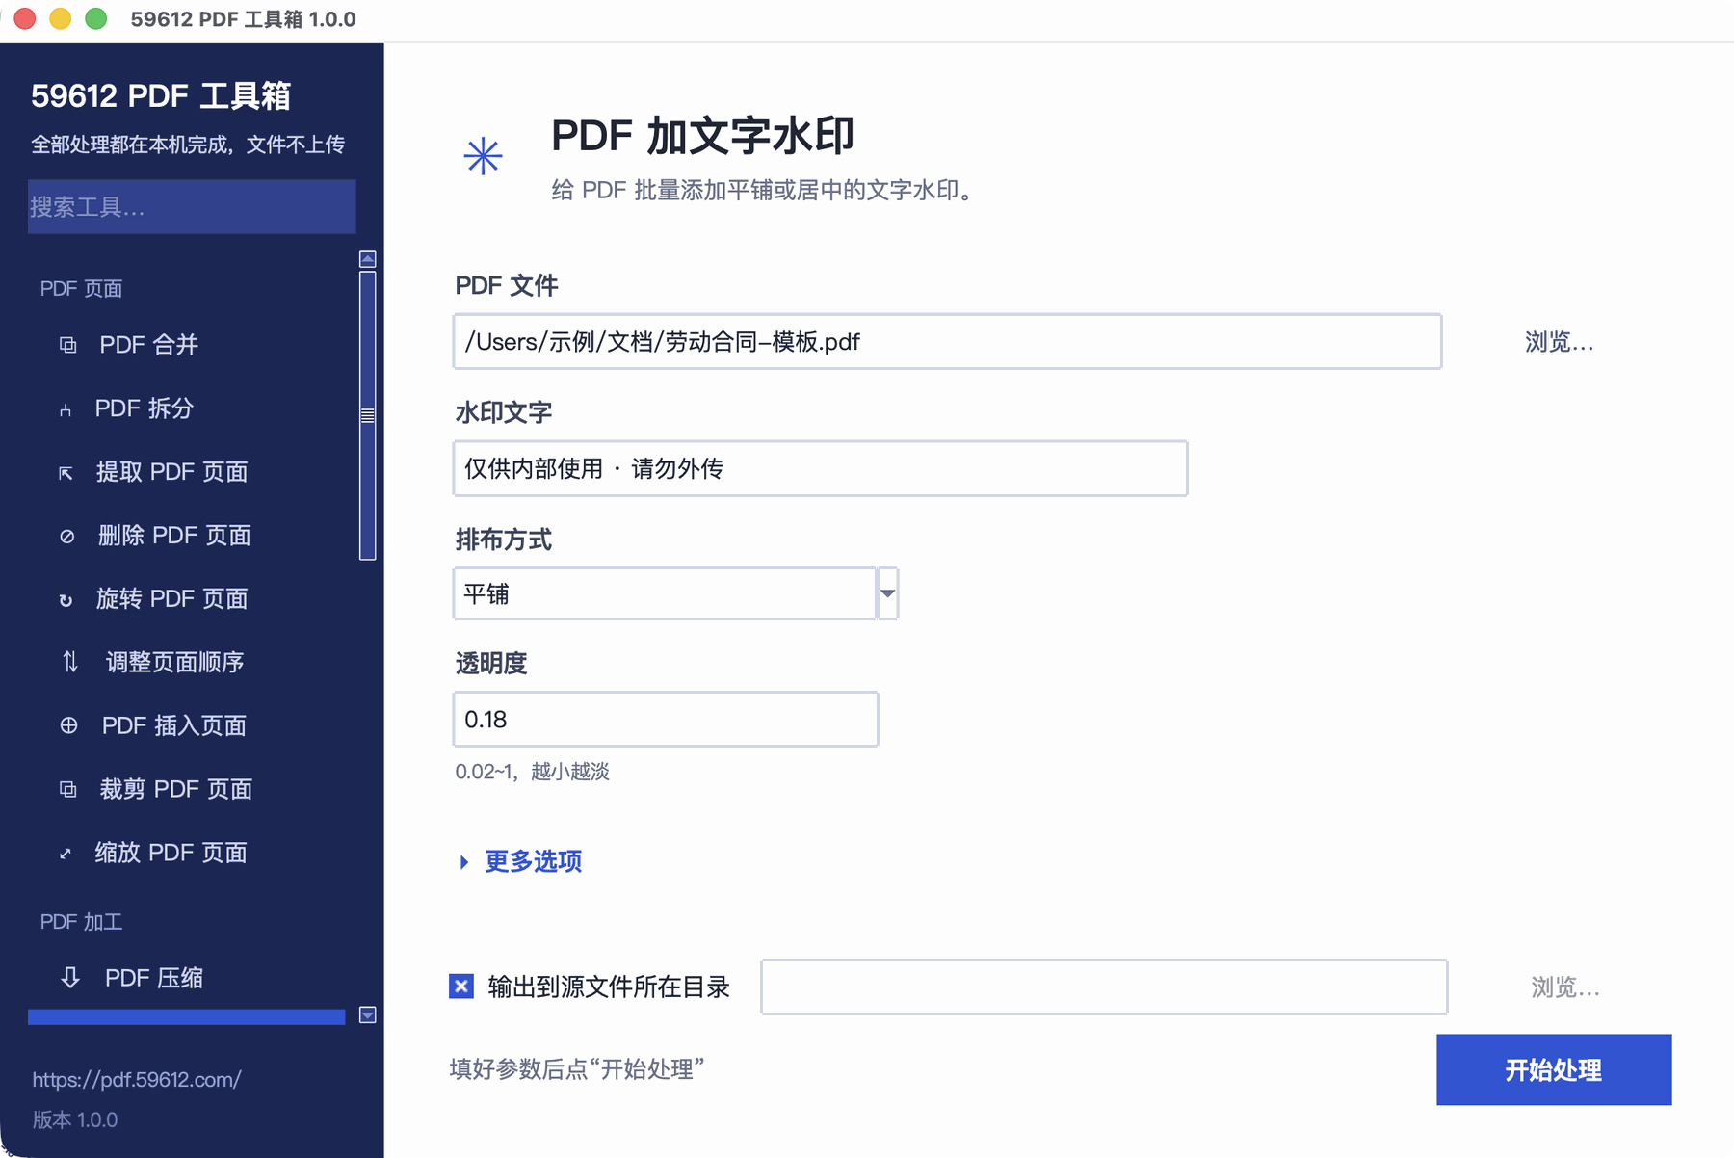
Task: Click the sidebar scrollbar up arrow
Action: click(367, 259)
